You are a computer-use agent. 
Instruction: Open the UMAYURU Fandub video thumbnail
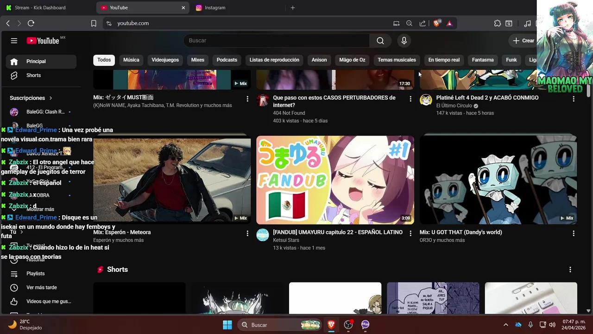click(x=335, y=180)
